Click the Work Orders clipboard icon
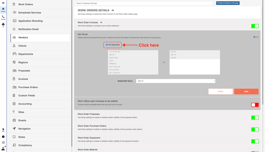 (x=14, y=4)
